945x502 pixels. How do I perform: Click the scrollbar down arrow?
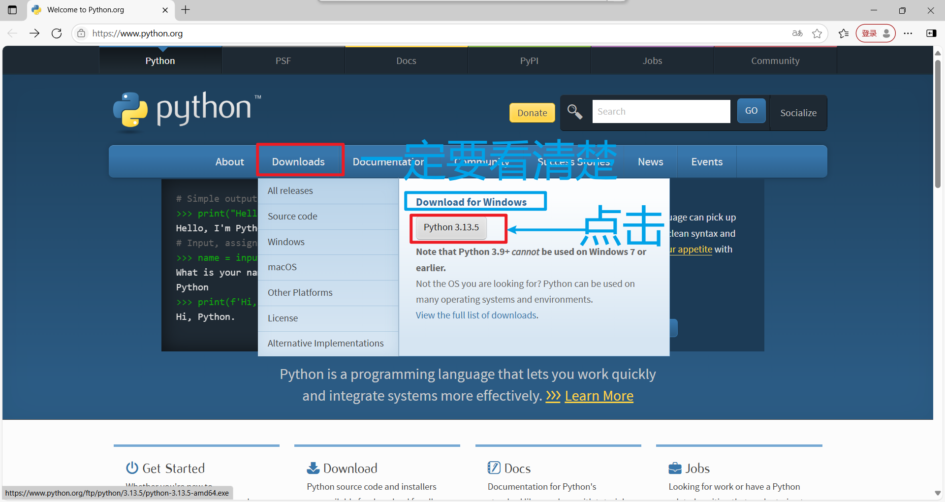pos(938,493)
